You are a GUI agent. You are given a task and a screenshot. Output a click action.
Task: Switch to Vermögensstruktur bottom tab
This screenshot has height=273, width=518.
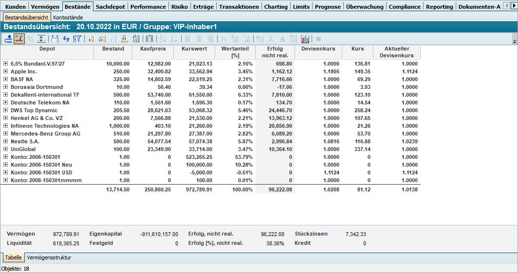[49, 257]
